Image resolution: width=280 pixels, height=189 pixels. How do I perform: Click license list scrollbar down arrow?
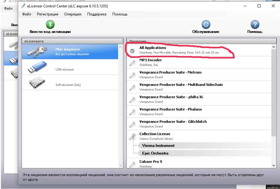274,166
